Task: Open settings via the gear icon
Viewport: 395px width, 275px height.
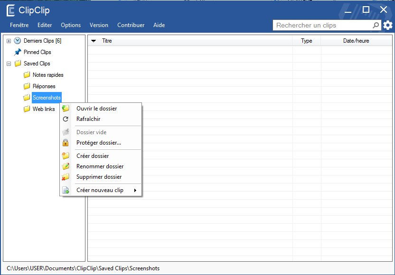Action: coord(388,25)
